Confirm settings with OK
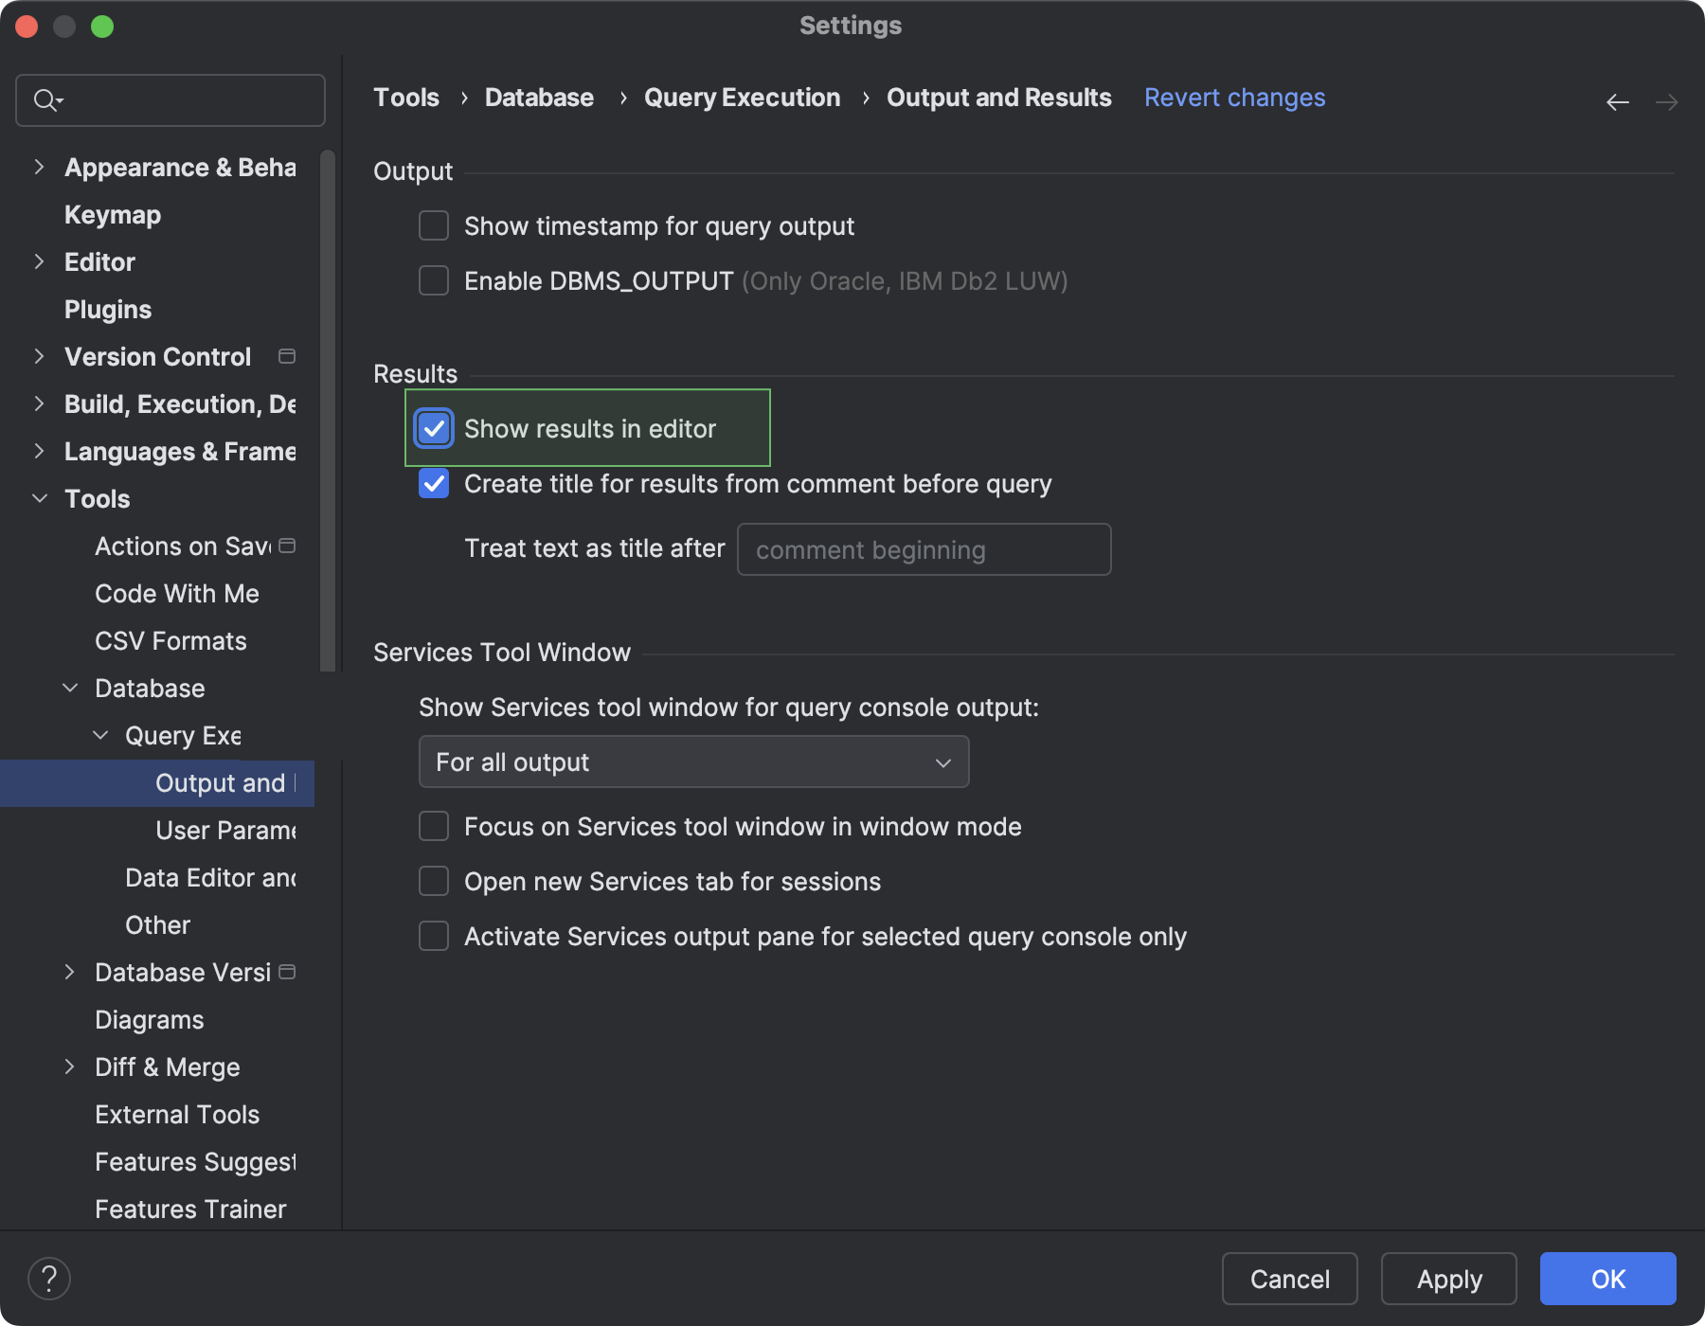The width and height of the screenshot is (1705, 1326). coord(1606,1279)
